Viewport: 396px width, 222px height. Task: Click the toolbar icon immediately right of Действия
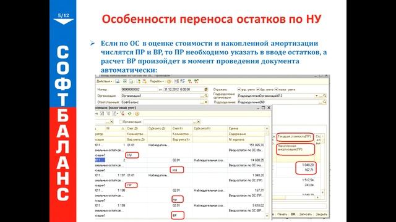click(118, 81)
